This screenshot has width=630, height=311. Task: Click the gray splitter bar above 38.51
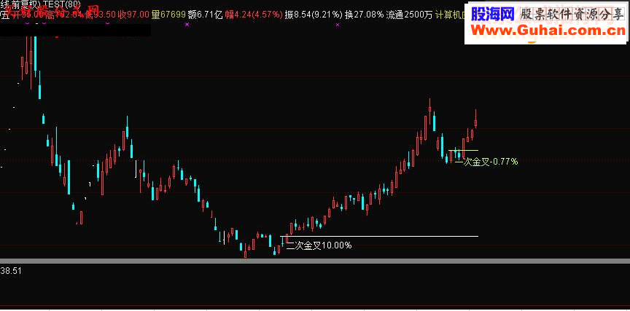315,261
